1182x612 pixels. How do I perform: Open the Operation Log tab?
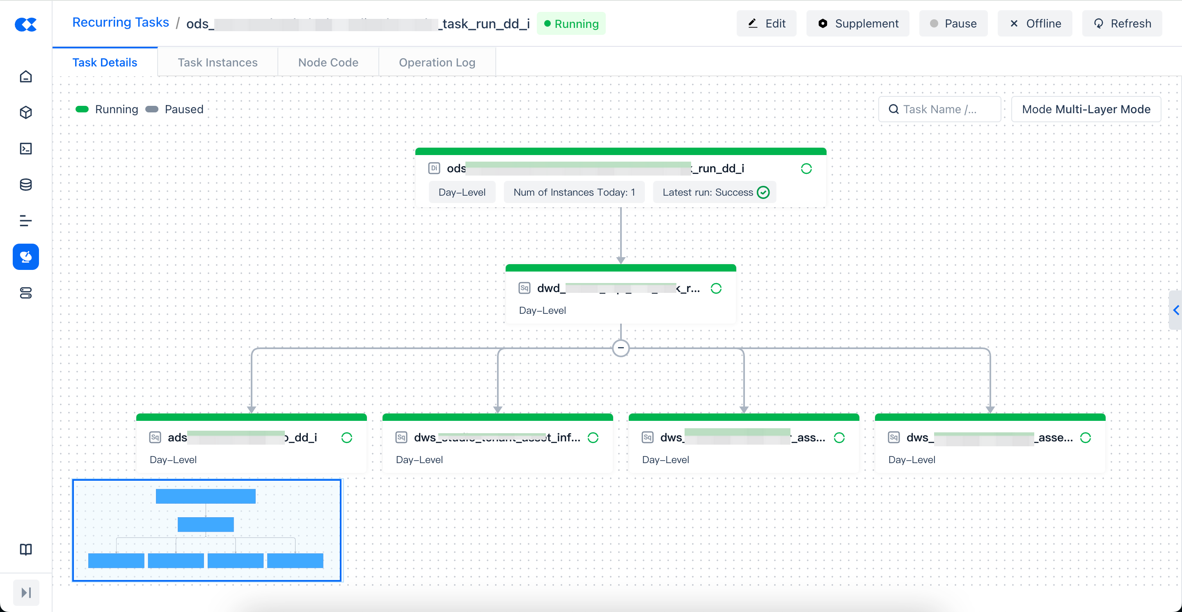coord(436,62)
